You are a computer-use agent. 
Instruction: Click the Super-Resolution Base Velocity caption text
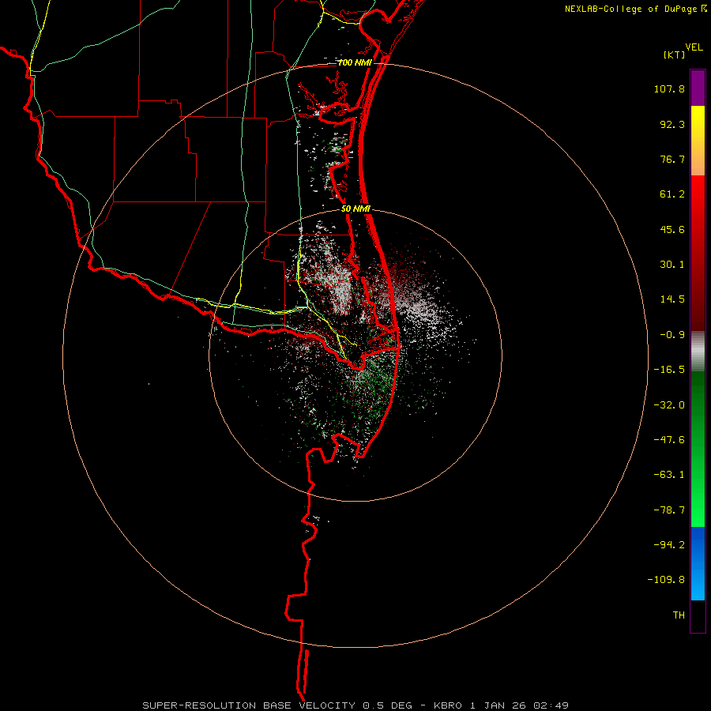coord(355,705)
